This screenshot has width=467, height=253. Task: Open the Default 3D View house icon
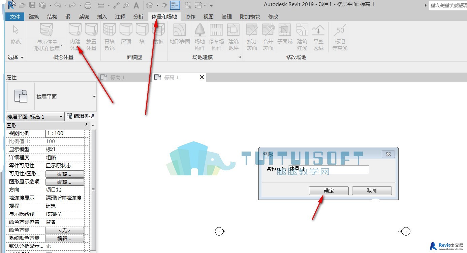(150, 5)
